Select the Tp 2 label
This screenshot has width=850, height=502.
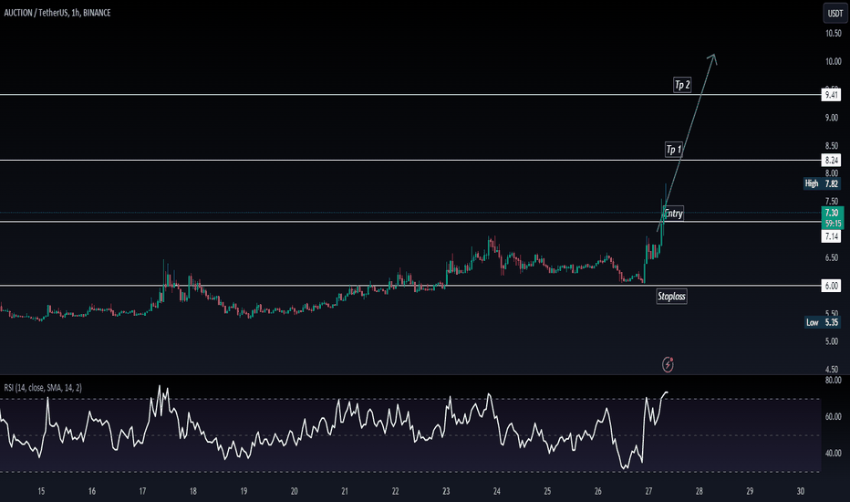coord(682,85)
